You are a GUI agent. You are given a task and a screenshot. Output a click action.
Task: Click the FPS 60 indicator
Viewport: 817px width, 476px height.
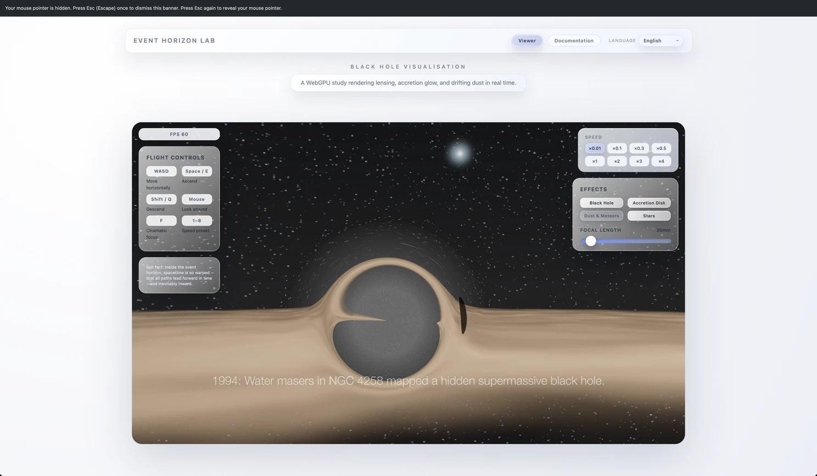pos(179,134)
